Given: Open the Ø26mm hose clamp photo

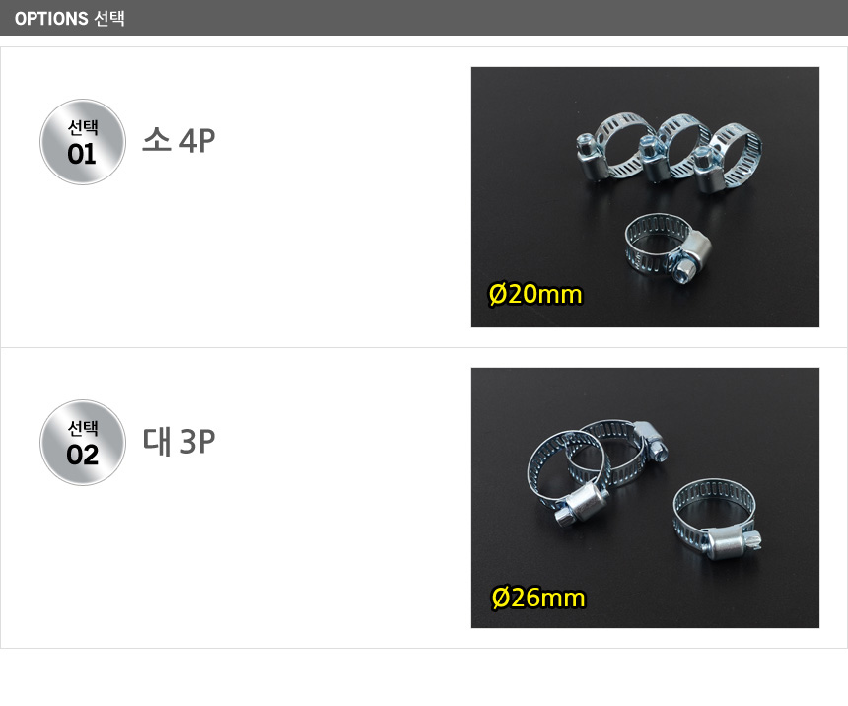Looking at the screenshot, I should tap(645, 497).
